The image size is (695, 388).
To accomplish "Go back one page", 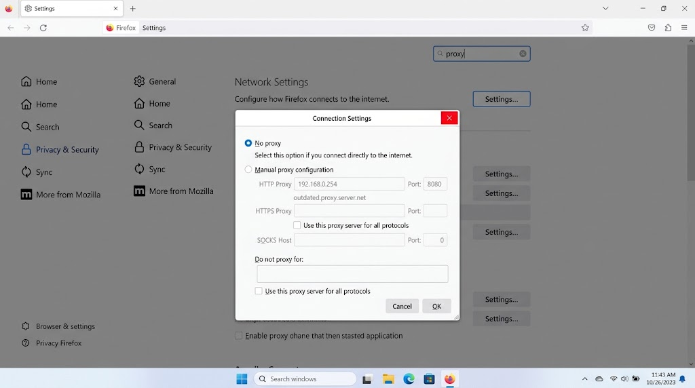I will [11, 27].
